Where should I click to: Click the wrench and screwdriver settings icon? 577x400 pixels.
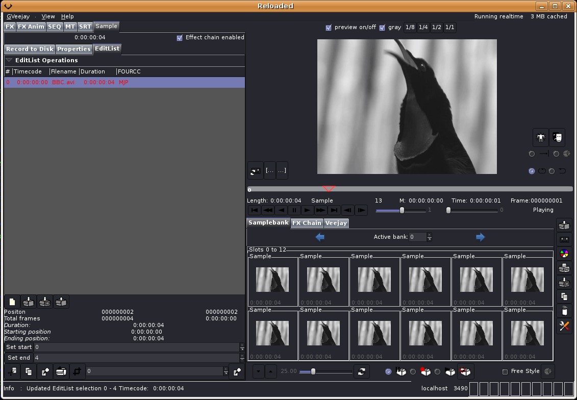(564, 327)
